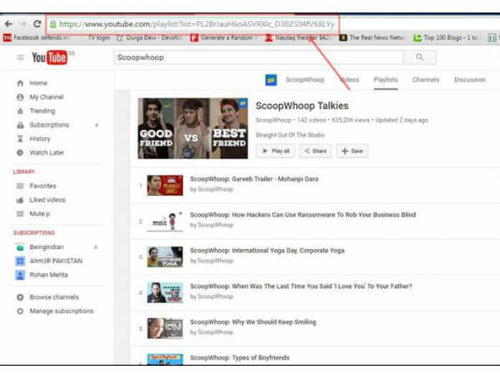The width and height of the screenshot is (500, 375).
Task: Open the Nasdaq bookmark
Action: [298, 37]
